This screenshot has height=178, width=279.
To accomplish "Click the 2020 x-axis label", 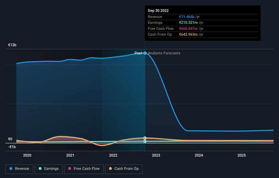I will tap(27, 156).
